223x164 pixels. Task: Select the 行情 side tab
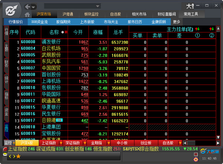[7, 33]
